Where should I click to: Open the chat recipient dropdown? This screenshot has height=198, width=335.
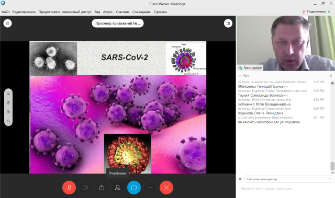[x=288, y=179]
